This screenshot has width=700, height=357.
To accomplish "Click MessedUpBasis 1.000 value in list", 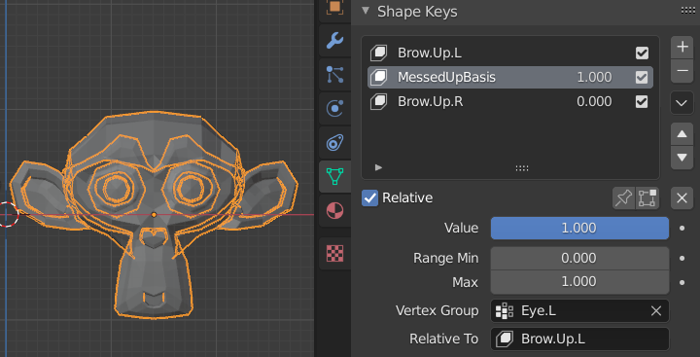I will [x=594, y=77].
